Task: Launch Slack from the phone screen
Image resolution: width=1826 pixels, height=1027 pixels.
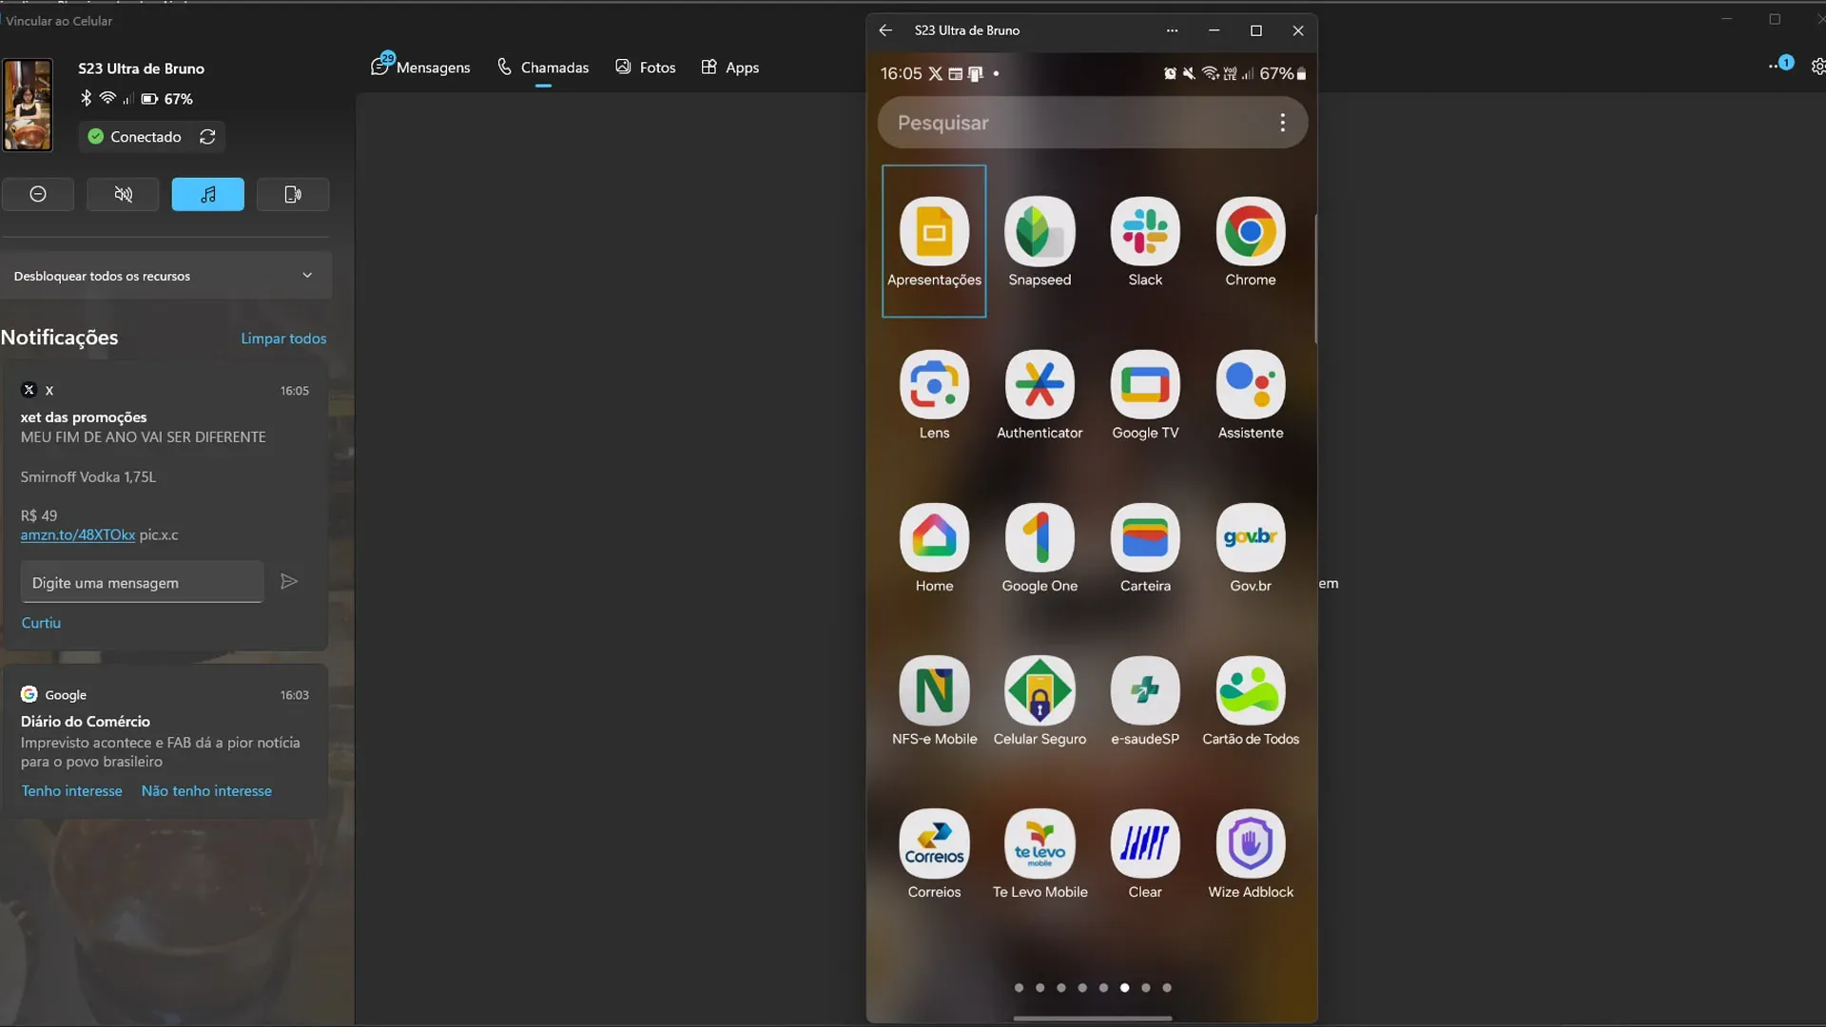Action: [x=1145, y=232]
